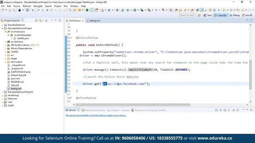Minimize the Project Explorer panel
This screenshot has height=143, width=255.
coord(56,20)
